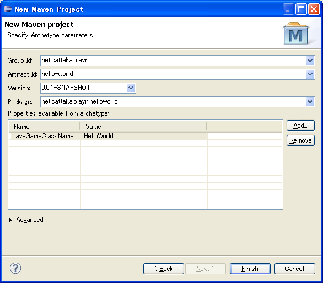Minimize the New Maven Project window

pos(288,9)
